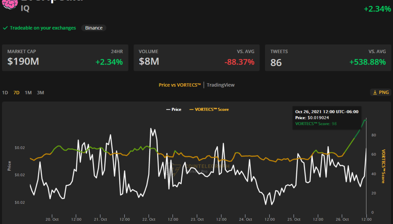
Task: Click the green checkmark beside tradeable status
Action: pos(5,28)
